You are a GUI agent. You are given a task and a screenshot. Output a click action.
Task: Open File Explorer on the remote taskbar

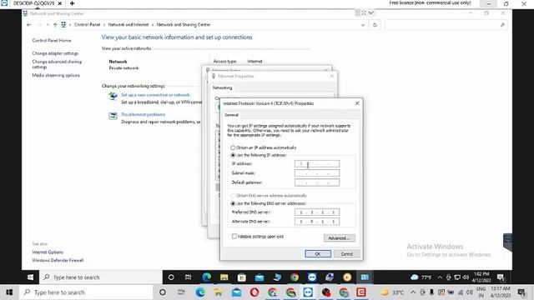pyautogui.click(x=224, y=277)
